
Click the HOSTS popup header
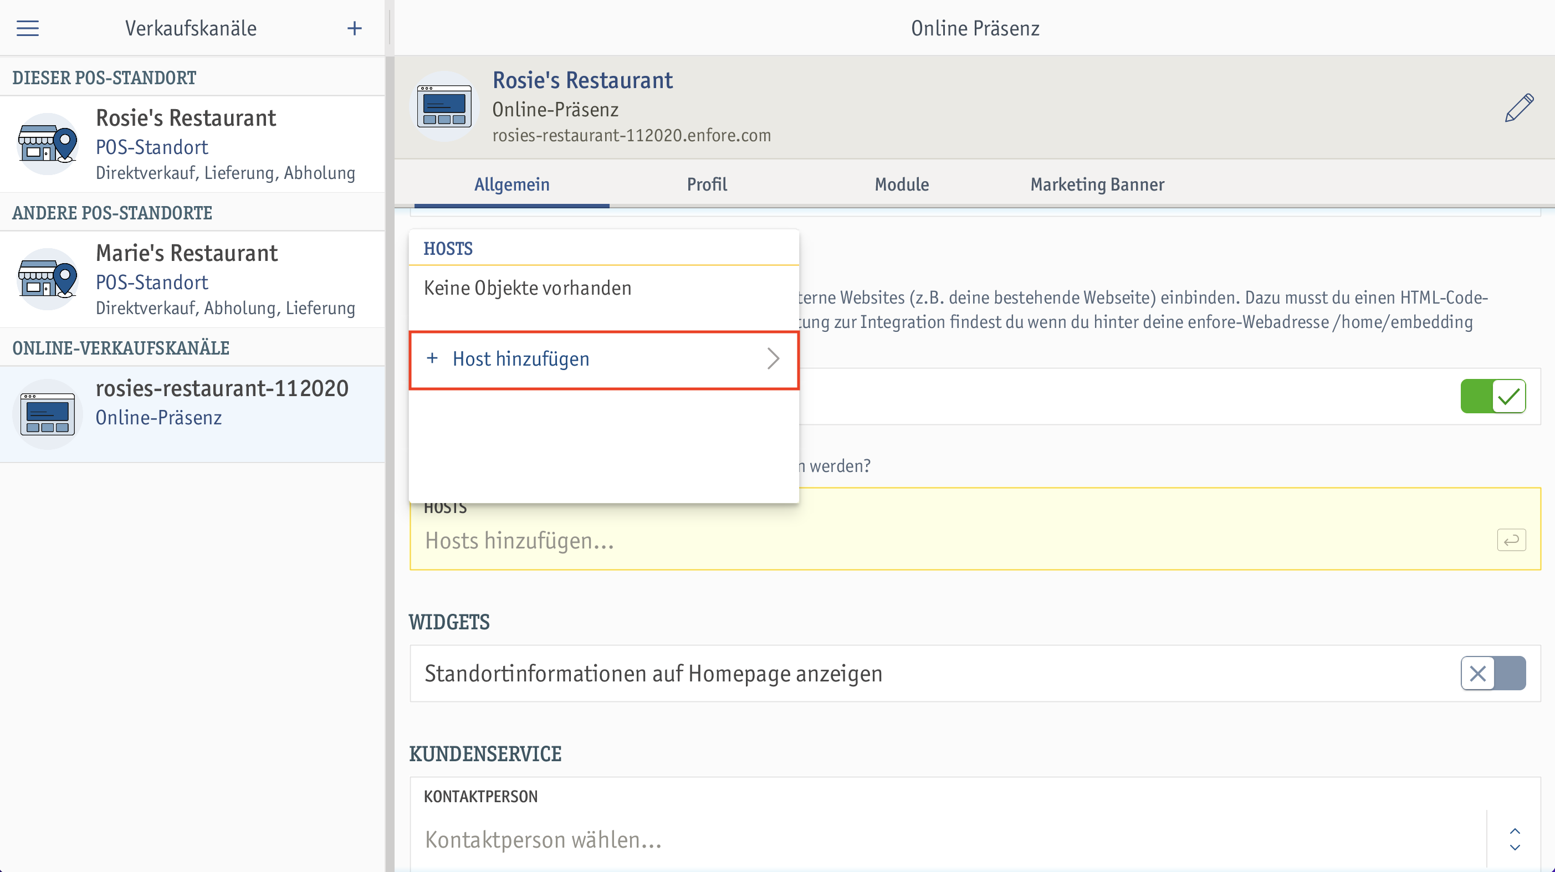[x=448, y=249]
